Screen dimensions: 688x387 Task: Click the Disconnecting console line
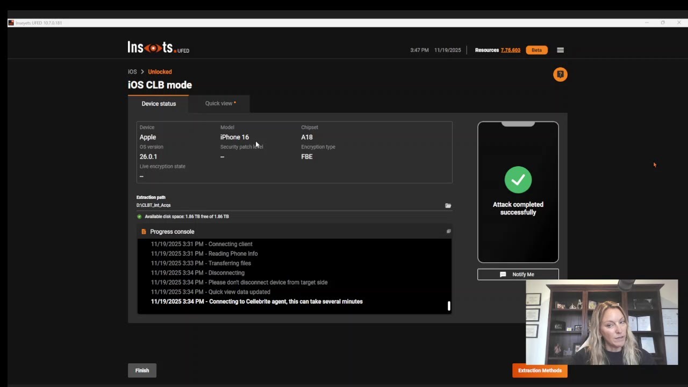coord(198,273)
